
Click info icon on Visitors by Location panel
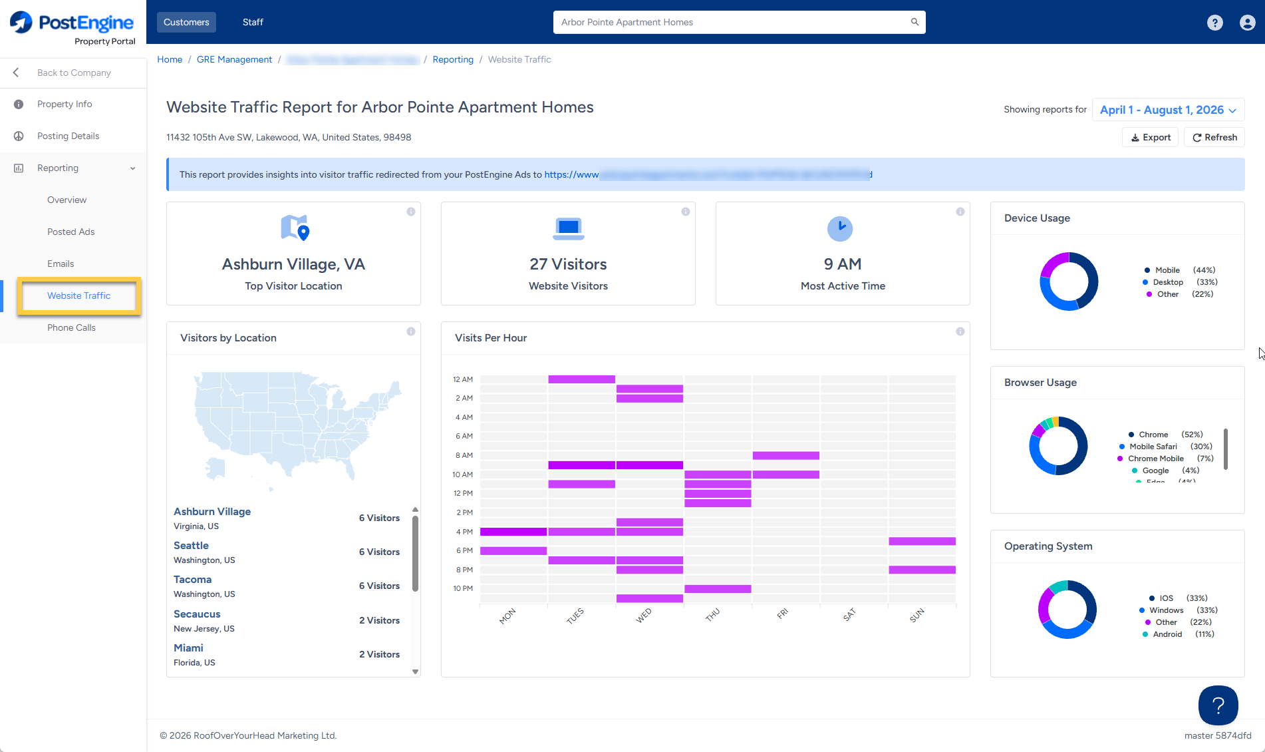pos(411,331)
